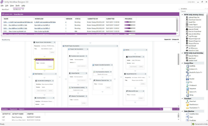This screenshot has height=126, width=208.
Task: Select the Download Data Set activity icon
Action: tap(187, 20)
